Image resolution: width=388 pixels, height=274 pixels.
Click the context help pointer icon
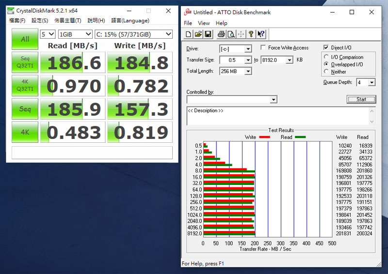261,34
